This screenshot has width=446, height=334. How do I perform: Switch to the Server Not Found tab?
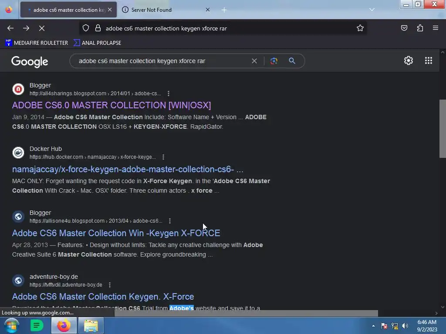(166, 10)
